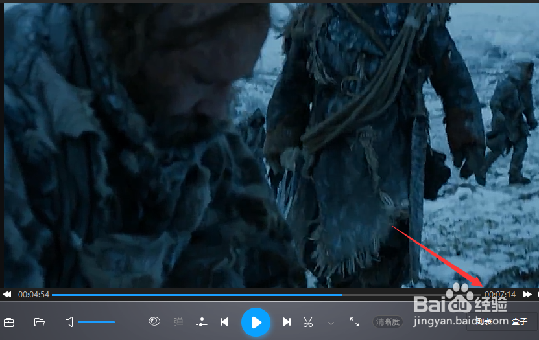The width and height of the screenshot is (539, 340).
Task: Open the scissors clip tool
Action: pyautogui.click(x=308, y=322)
